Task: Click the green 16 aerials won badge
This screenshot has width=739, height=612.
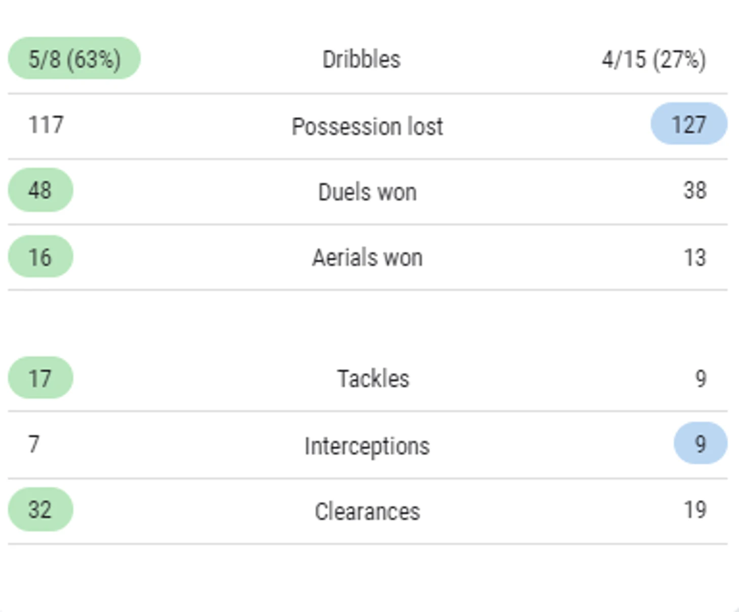Action: point(40,257)
